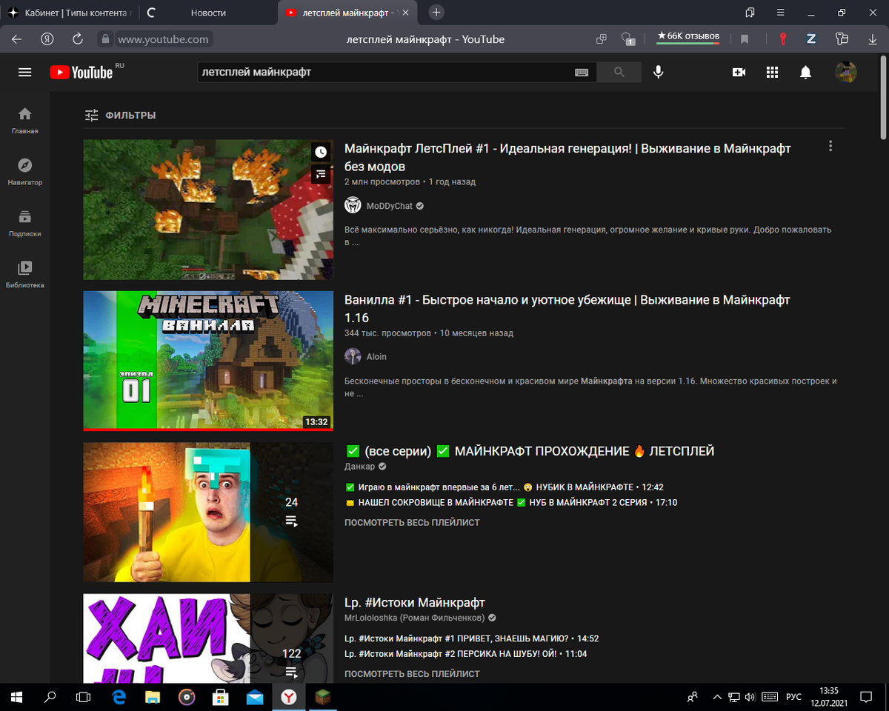The width and height of the screenshot is (889, 711).
Task: Play НАШЕЛ СОКРОВИЩЕ В МАЙНКРАФТЕ 17:10 video
Action: (511, 502)
